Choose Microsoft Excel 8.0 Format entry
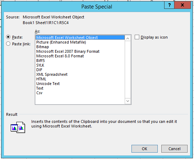Viewport: 194px width, 159px height. (x=60, y=56)
